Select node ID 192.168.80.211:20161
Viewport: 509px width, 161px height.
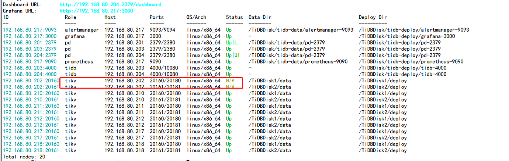click(31, 112)
